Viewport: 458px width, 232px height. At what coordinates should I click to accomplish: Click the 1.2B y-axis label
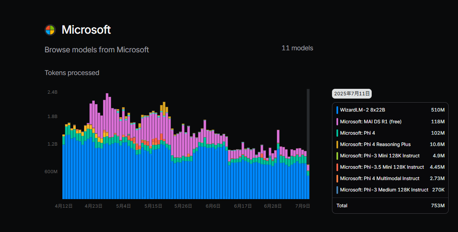[x=53, y=144]
